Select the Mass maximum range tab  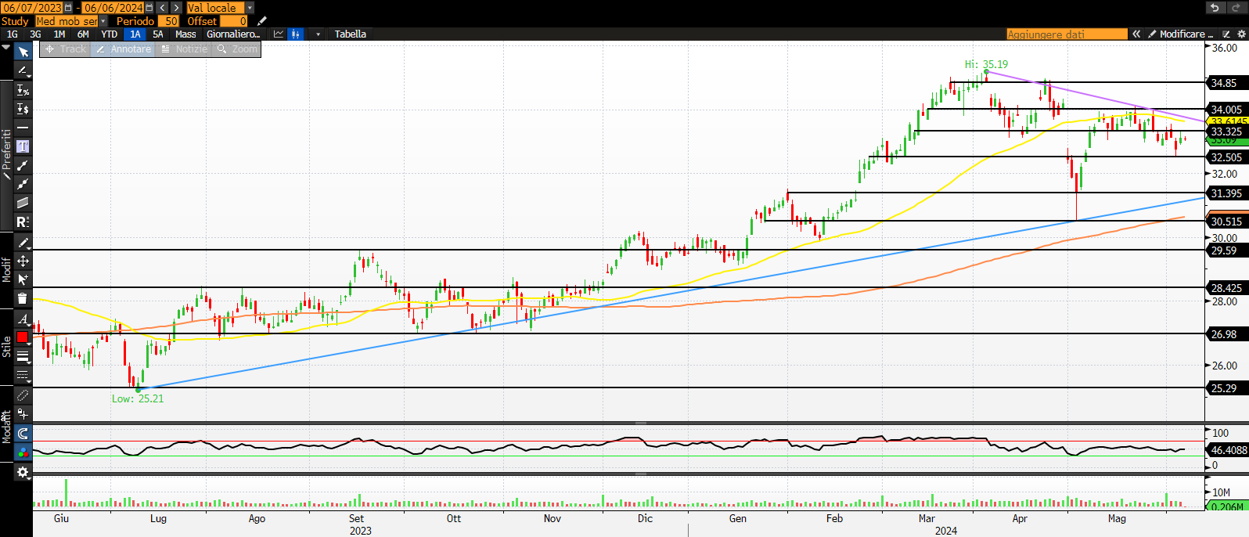tap(185, 34)
